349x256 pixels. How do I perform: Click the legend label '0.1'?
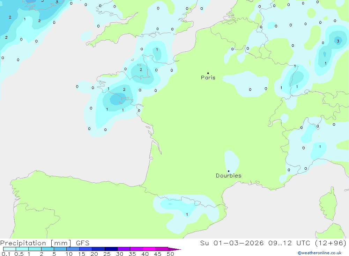pos(6,254)
